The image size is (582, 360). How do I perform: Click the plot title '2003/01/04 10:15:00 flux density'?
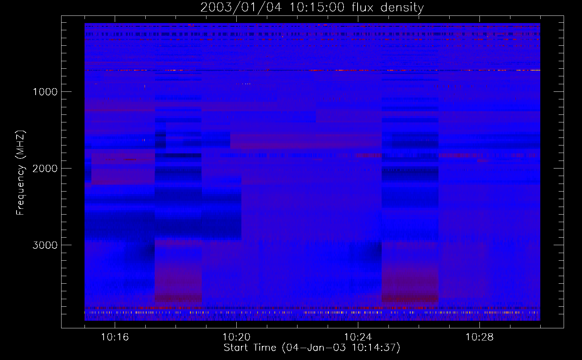(x=312, y=8)
